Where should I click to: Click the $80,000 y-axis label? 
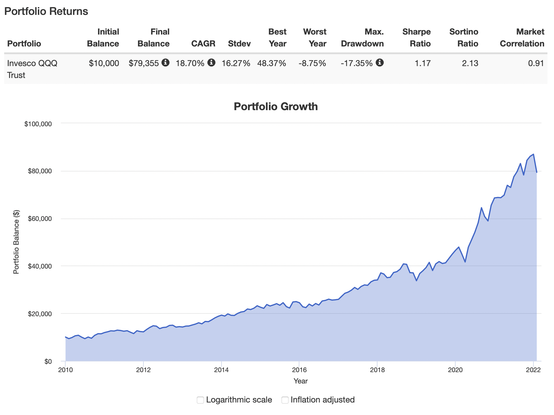pyautogui.click(x=40, y=171)
